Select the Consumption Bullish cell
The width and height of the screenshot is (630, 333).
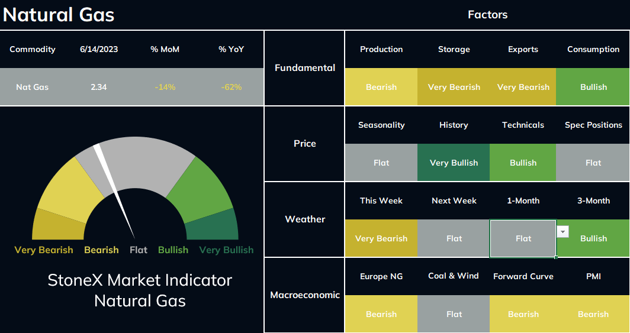tap(593, 87)
